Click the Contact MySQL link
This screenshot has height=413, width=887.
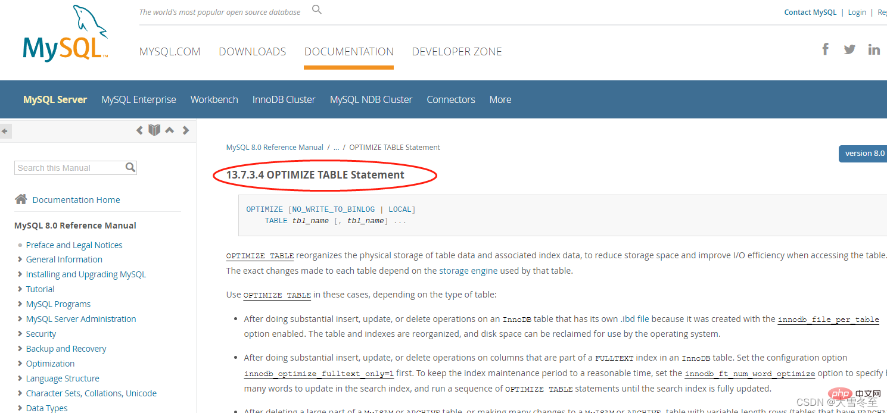[x=810, y=12]
